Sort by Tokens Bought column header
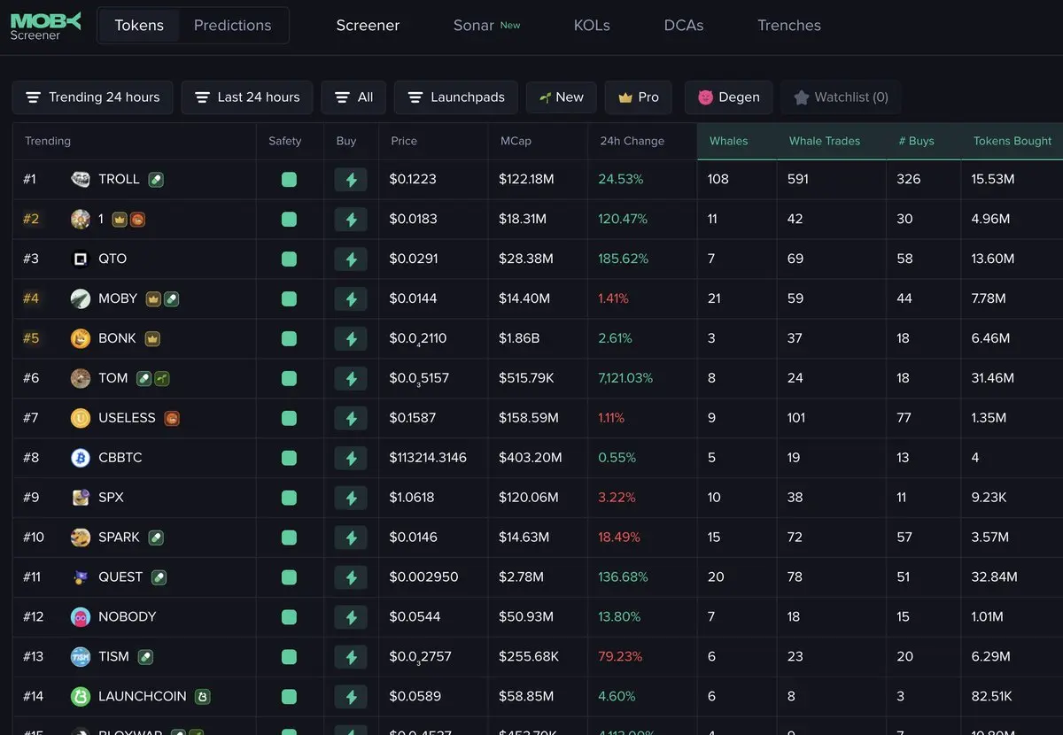Viewport: 1063px width, 735px height. [1013, 141]
